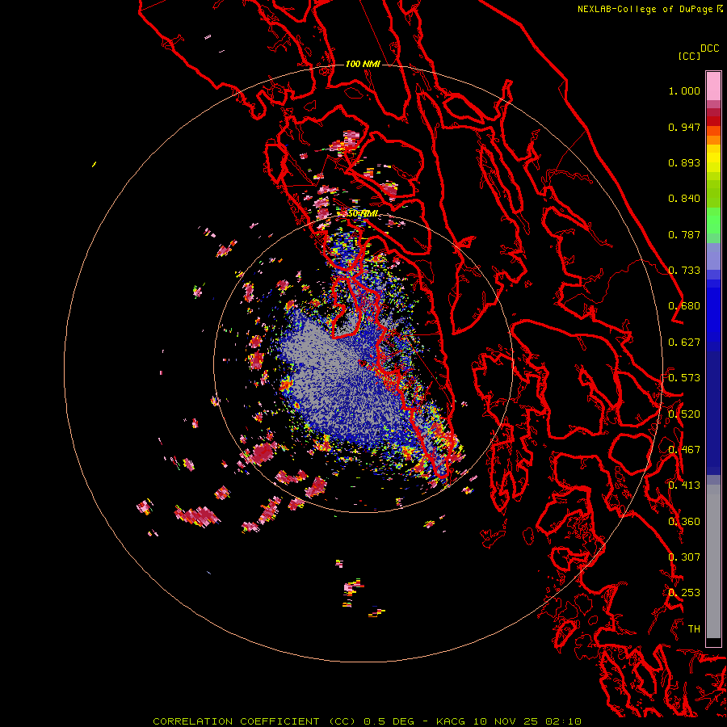Viewport: 727px width, 727px height.
Task: Click the DCC legend header label
Action: pos(710,48)
